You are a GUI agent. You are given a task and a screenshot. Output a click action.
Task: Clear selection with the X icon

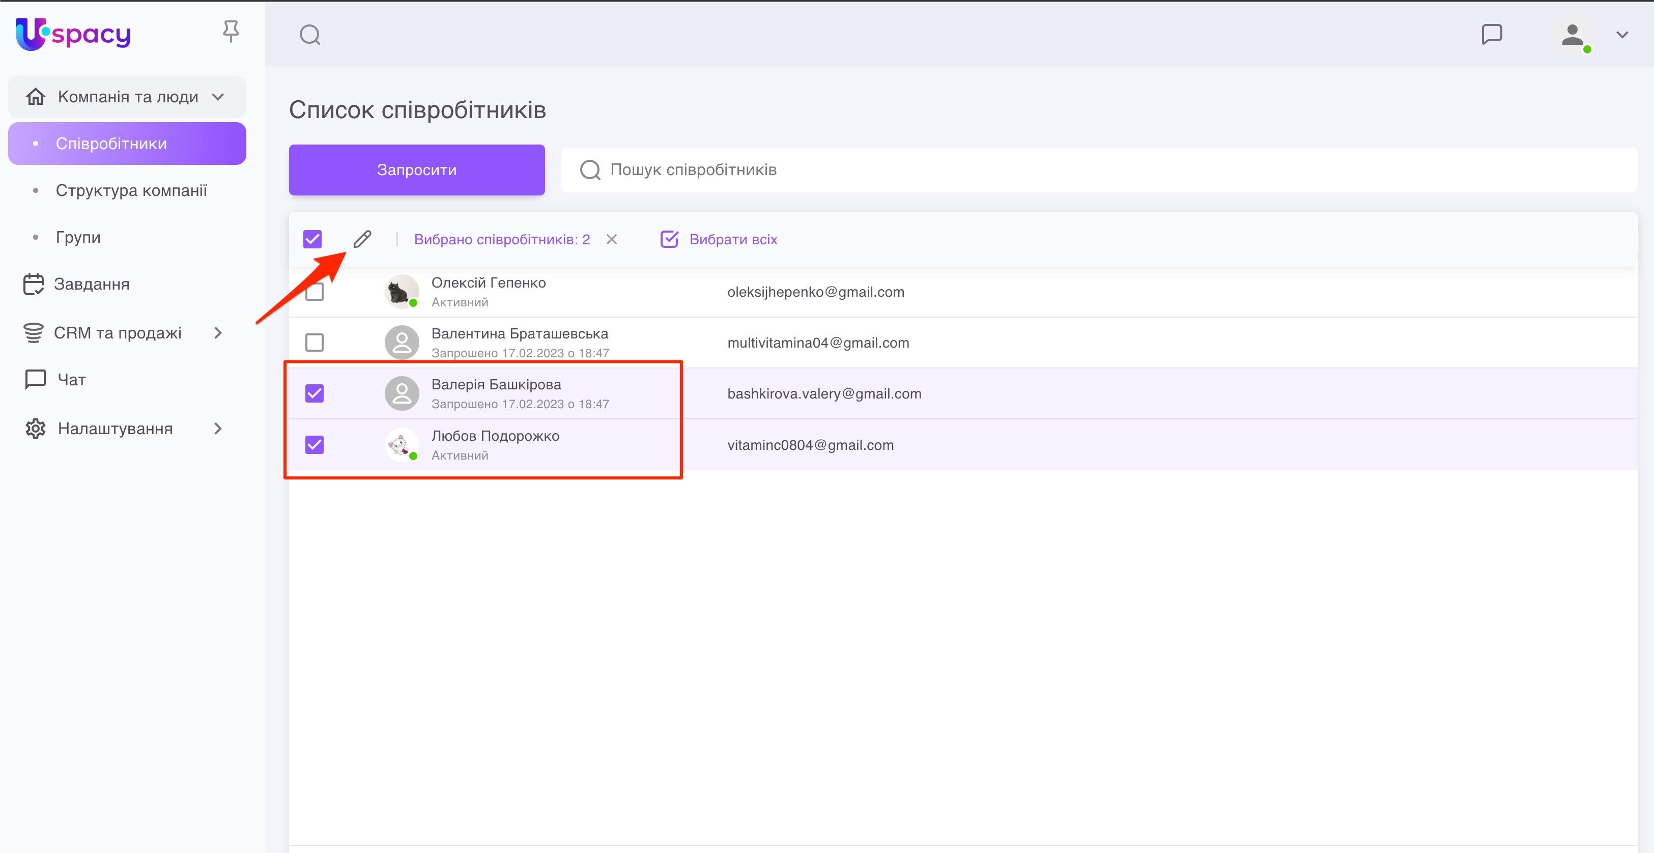(611, 240)
